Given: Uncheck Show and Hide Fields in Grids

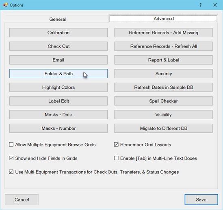Looking at the screenshot, I should pyautogui.click(x=11, y=158).
